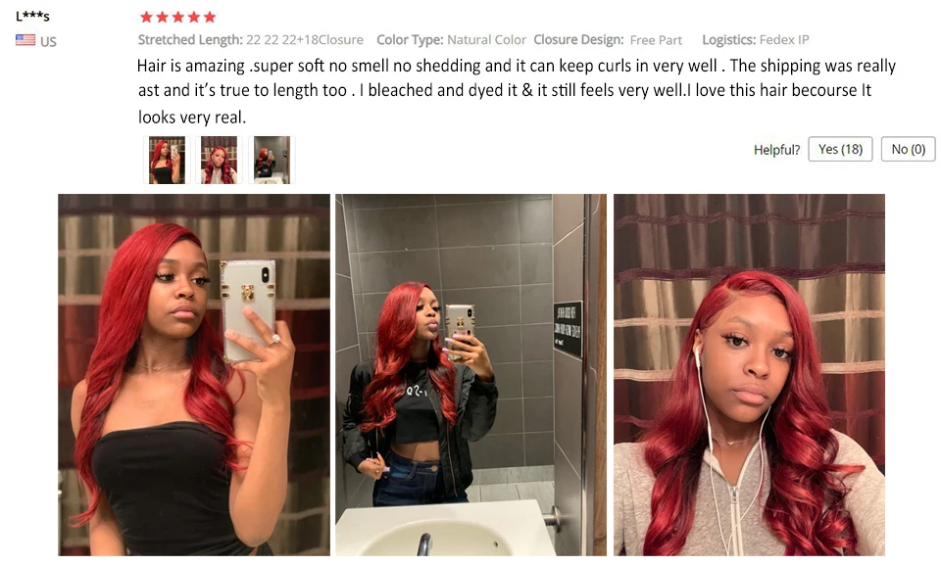The height and width of the screenshot is (565, 941).
Task: Open third review thumbnail bathroom mirror
Action: 272,160
